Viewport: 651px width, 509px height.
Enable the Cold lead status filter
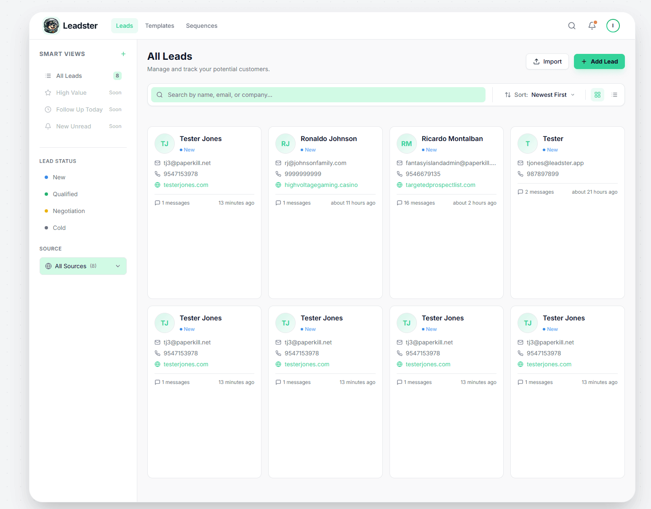(59, 227)
